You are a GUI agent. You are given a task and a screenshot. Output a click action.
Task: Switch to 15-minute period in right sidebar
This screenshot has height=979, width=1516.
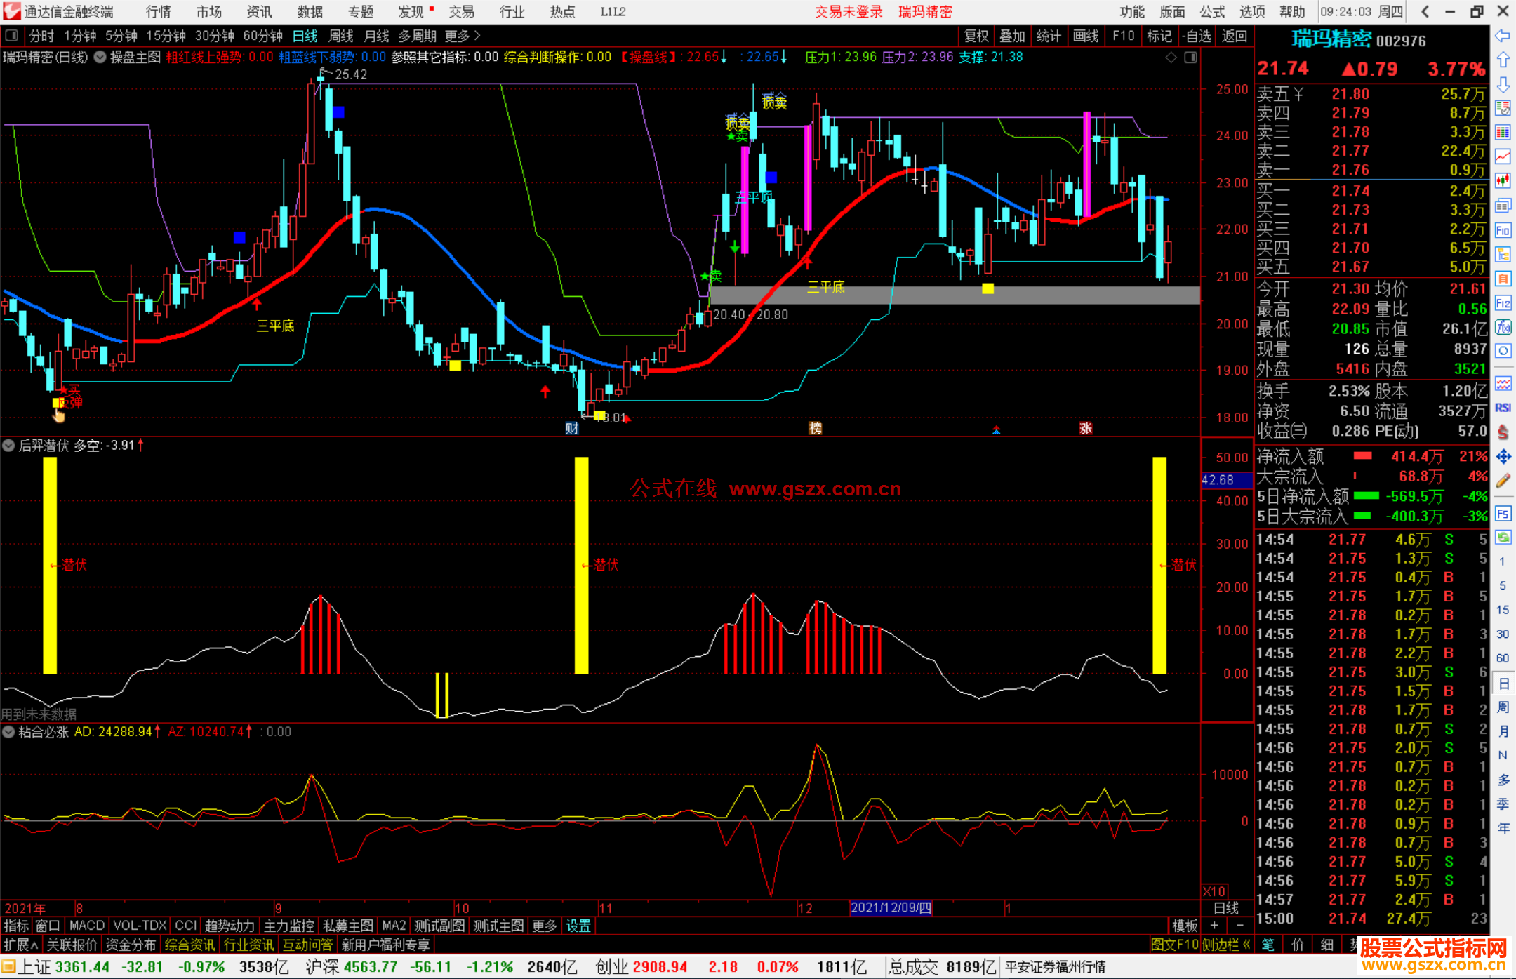coord(1503,609)
